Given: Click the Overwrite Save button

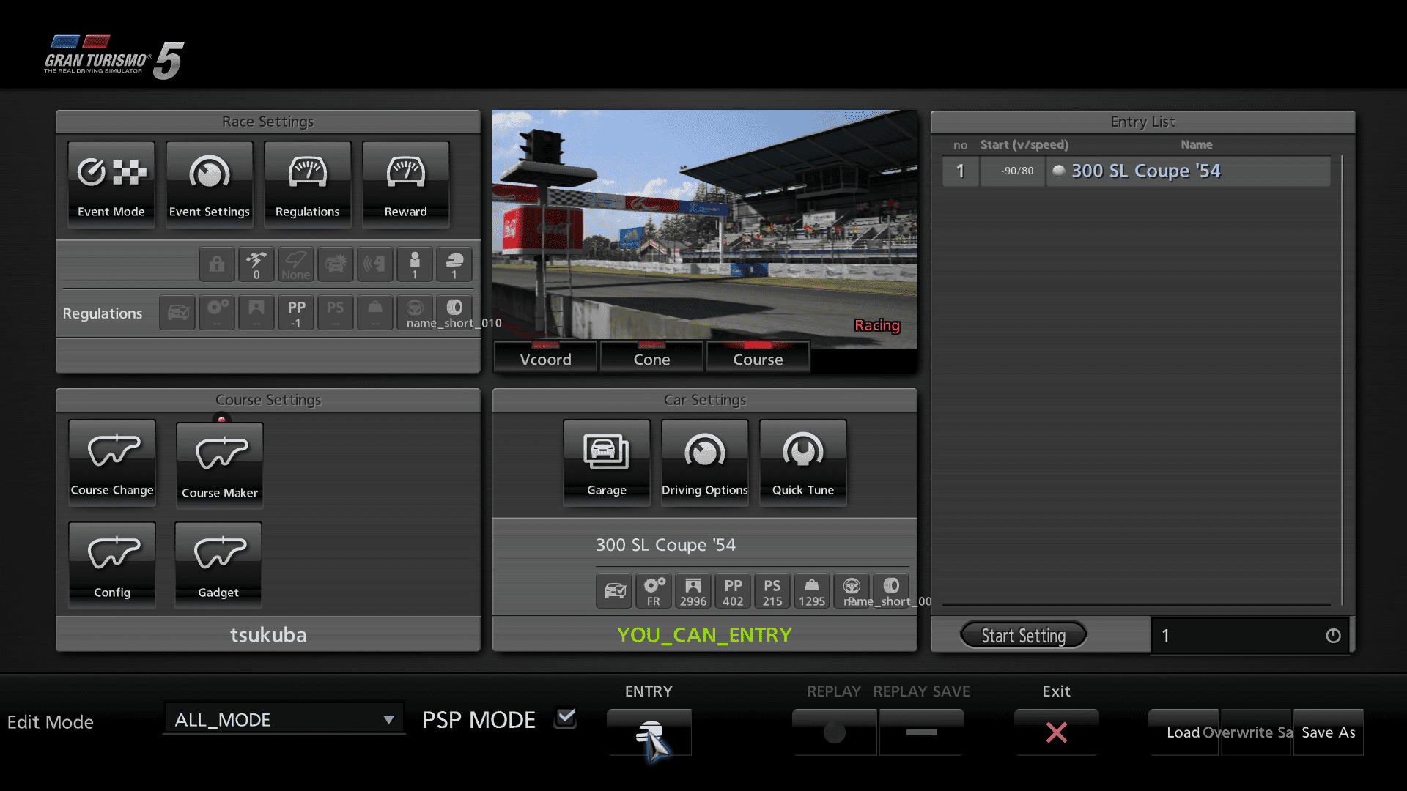Looking at the screenshot, I should pyautogui.click(x=1255, y=732).
